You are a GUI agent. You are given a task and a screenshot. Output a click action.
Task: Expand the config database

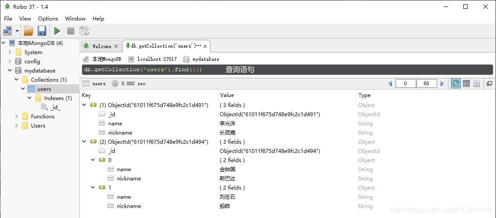(10, 62)
